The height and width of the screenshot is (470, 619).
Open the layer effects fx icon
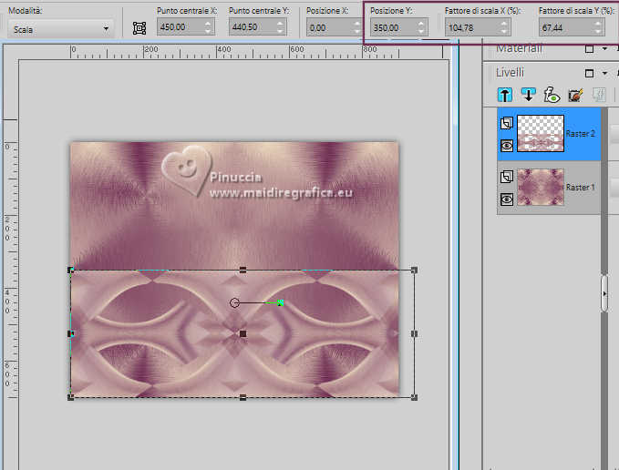tap(552, 95)
